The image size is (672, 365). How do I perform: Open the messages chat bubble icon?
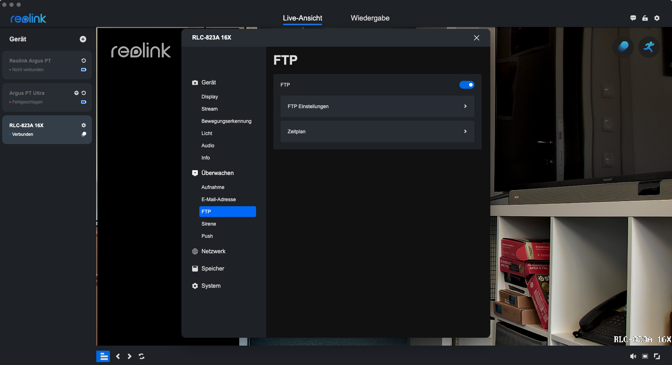633,18
